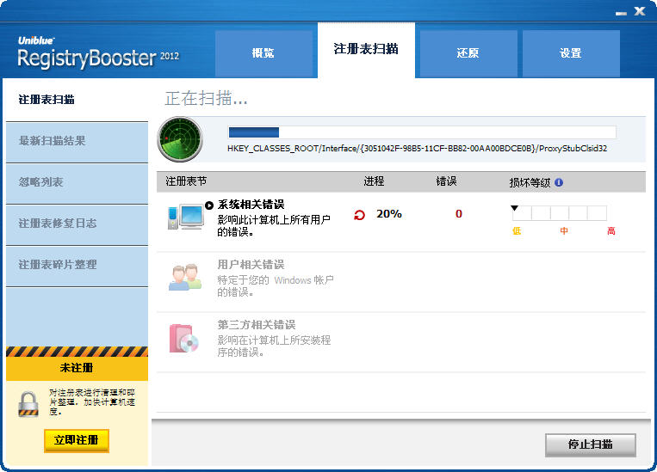Open the 还原 tab
657x472 pixels.
click(x=468, y=53)
